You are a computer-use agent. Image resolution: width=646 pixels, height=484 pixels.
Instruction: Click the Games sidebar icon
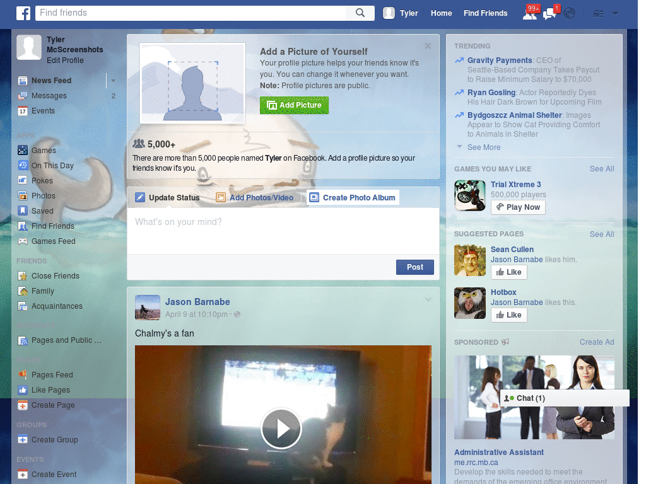23,150
